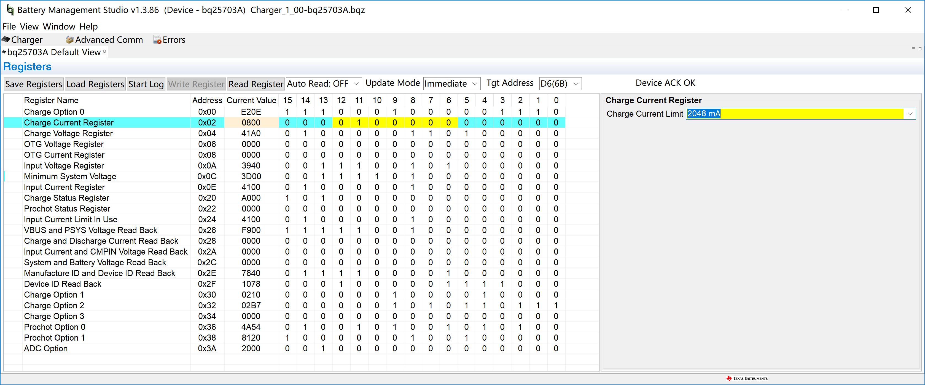Image resolution: width=925 pixels, height=385 pixels.
Task: Click Write Register button
Action: 196,84
